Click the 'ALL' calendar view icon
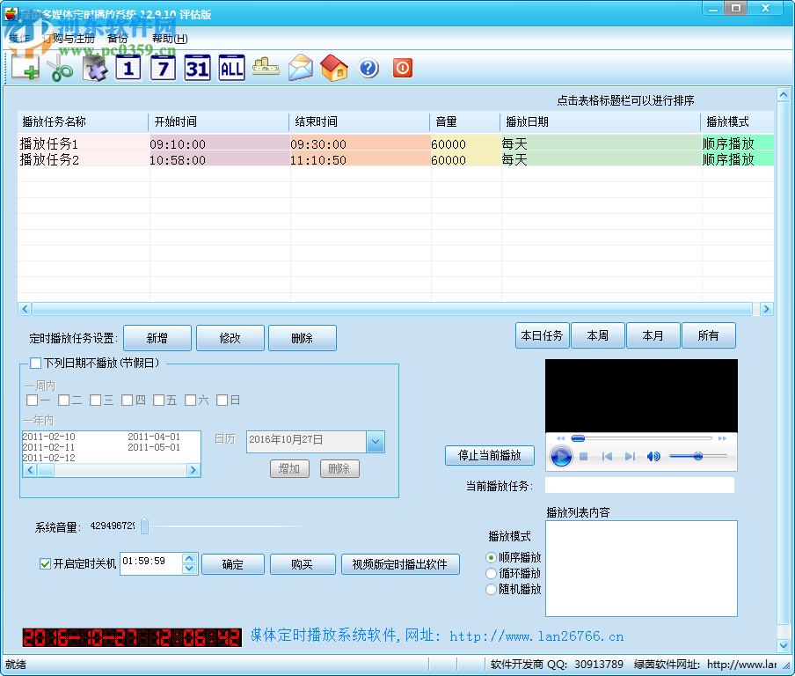795x676 pixels. point(230,68)
